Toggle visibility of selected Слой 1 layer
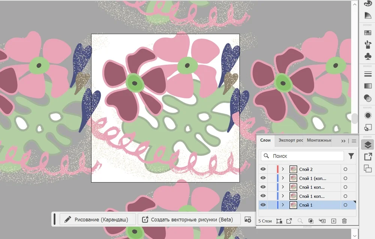375x239 pixels. tap(263, 205)
